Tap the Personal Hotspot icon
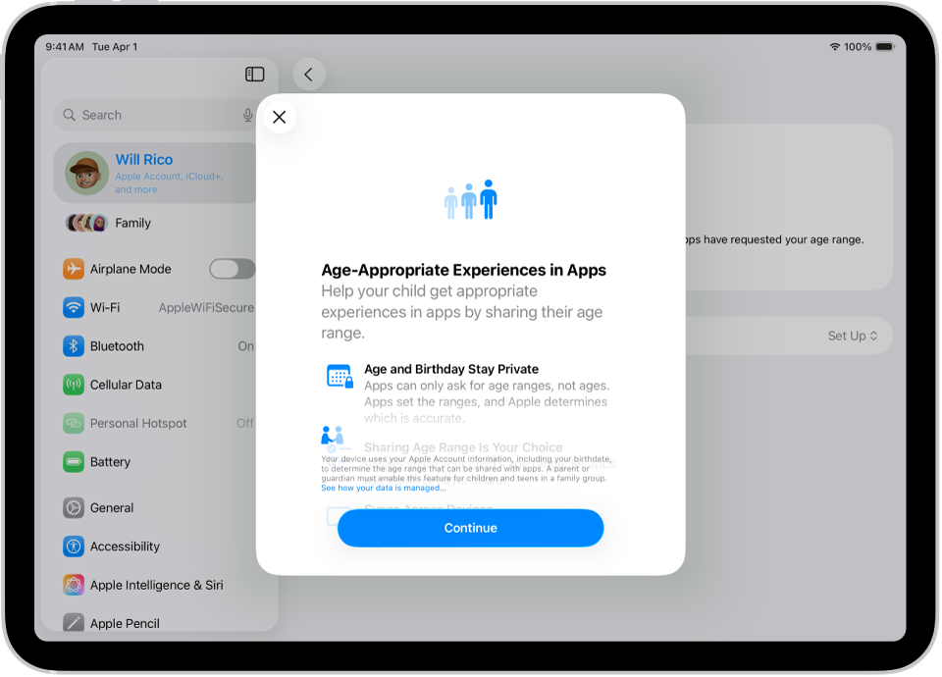This screenshot has height=677, width=942. [72, 423]
